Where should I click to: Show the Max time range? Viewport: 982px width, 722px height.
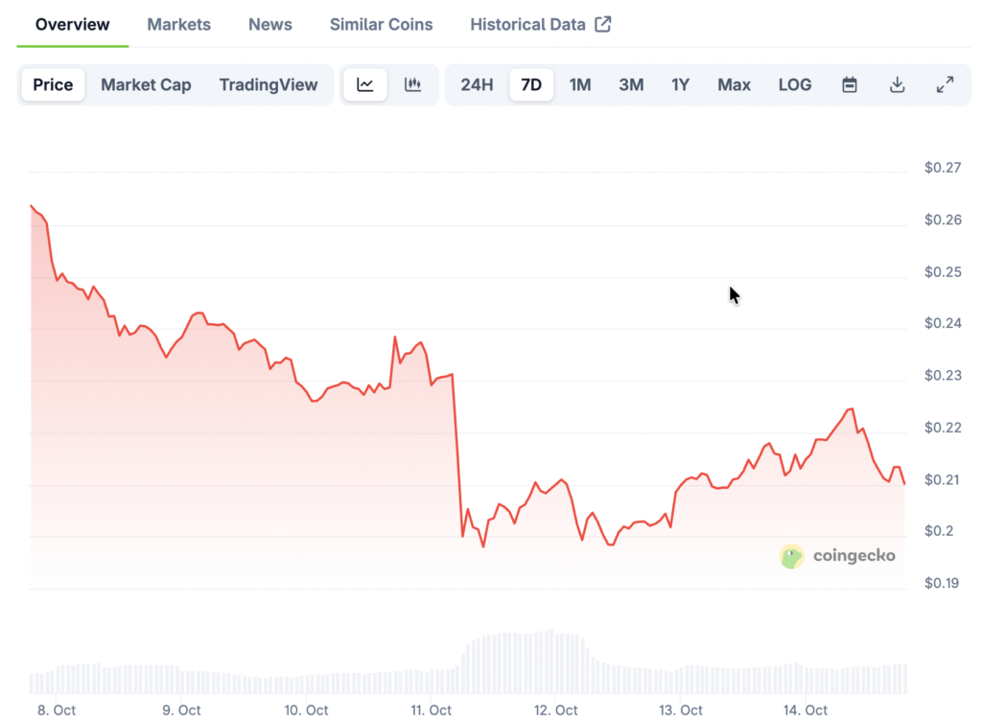[734, 84]
